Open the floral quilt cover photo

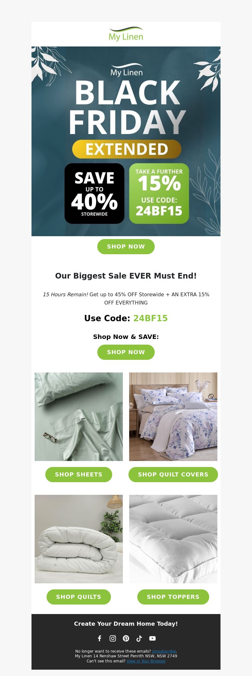[x=173, y=417]
